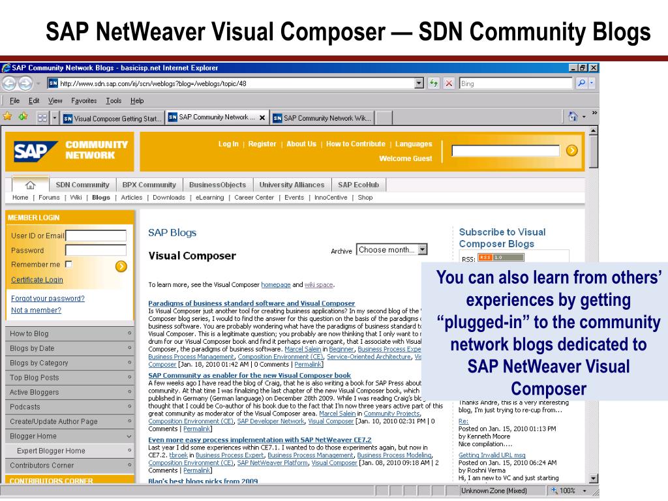This screenshot has height=501, width=668.
Task: Open Top Blog Posts sidebar item
Action: [x=70, y=378]
